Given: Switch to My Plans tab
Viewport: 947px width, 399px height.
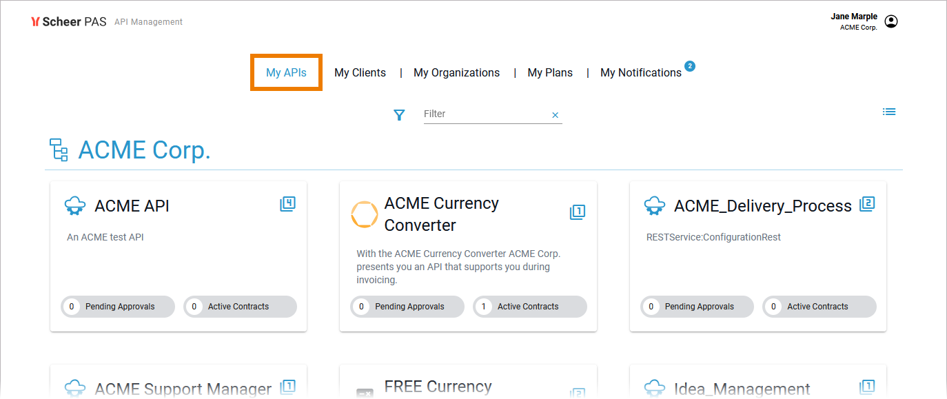Looking at the screenshot, I should pos(550,72).
